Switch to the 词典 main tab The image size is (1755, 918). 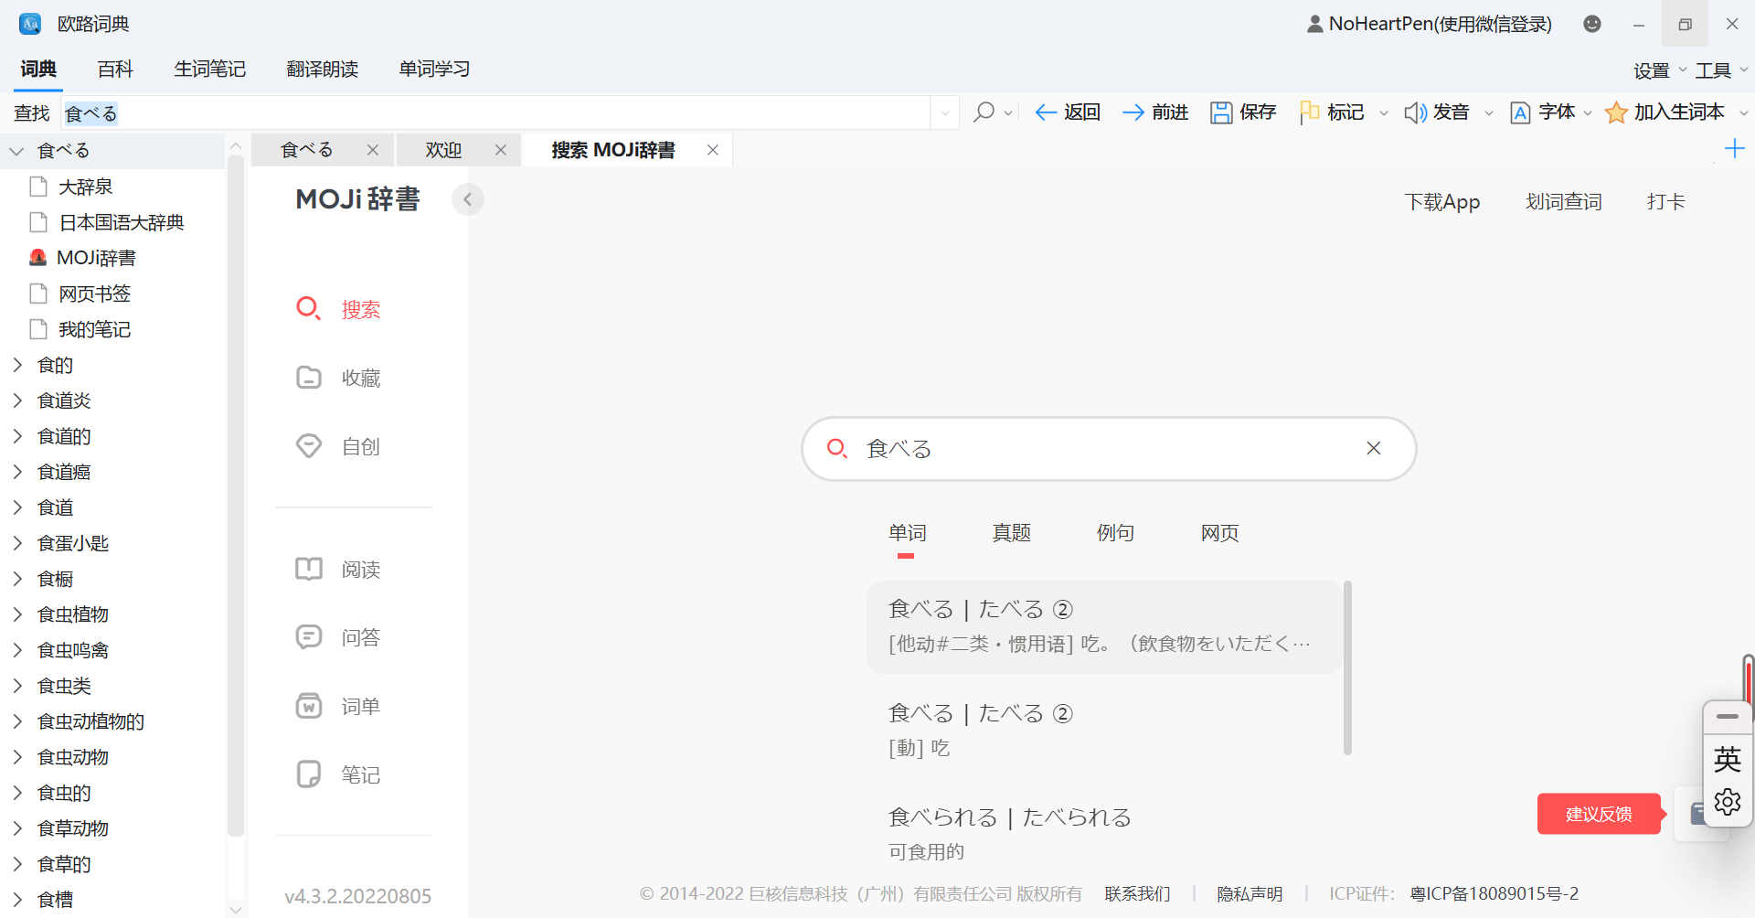coord(38,69)
